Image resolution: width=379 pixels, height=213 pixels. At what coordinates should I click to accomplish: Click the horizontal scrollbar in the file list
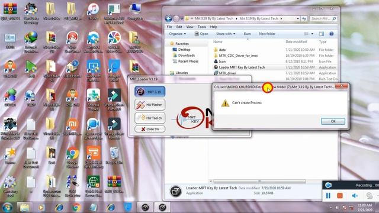259,181
